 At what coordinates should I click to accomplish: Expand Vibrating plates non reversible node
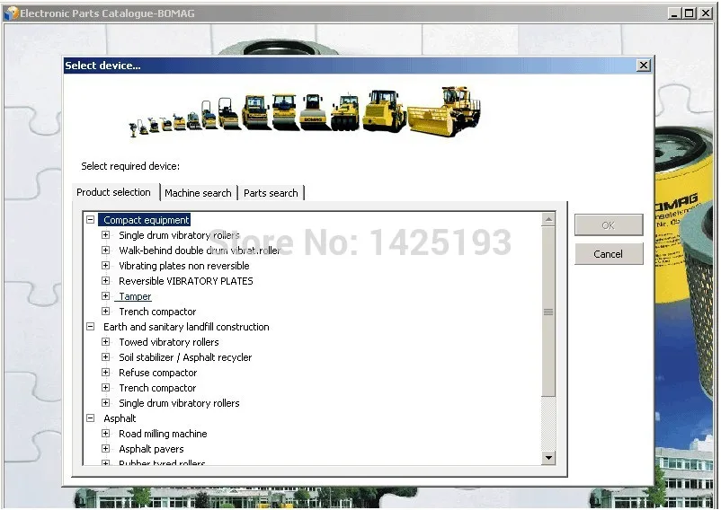click(106, 266)
